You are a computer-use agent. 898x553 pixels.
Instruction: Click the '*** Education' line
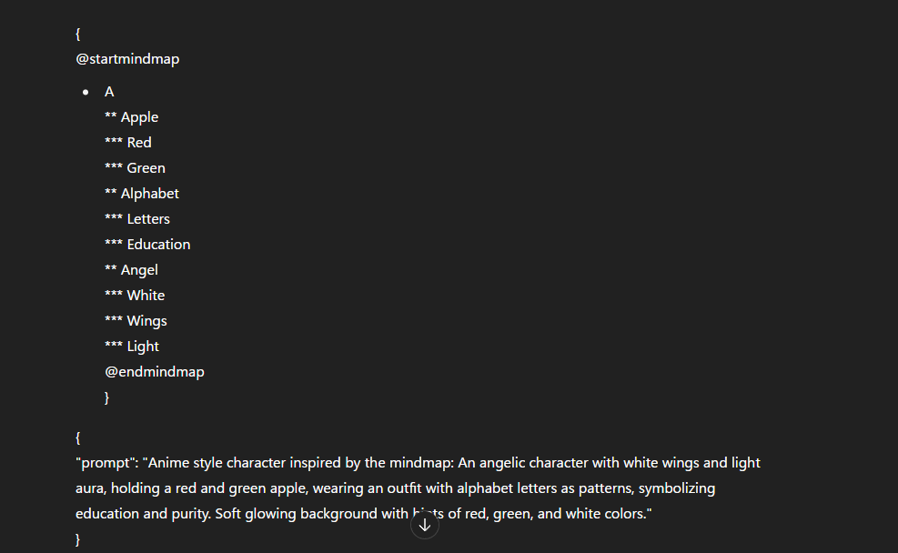point(147,245)
